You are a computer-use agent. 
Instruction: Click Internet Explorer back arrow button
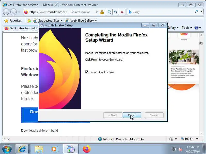6,12
